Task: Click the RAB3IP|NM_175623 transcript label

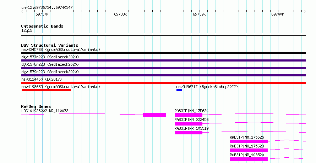Action: tap(247, 146)
